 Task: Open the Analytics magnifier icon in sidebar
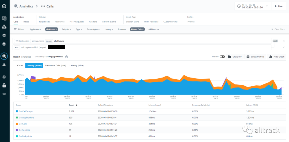4,56
